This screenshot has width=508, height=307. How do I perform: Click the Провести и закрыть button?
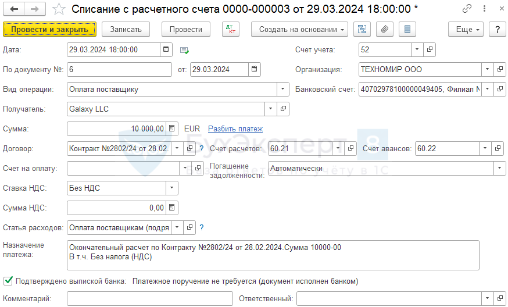pos(49,30)
